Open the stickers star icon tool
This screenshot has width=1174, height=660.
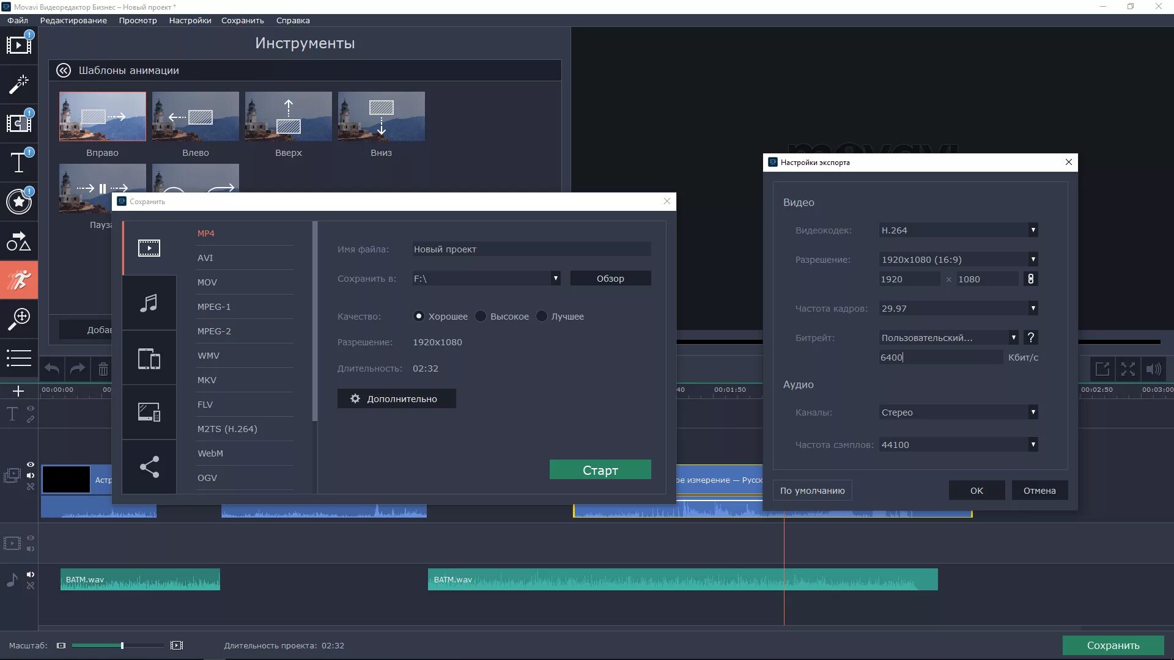click(18, 202)
